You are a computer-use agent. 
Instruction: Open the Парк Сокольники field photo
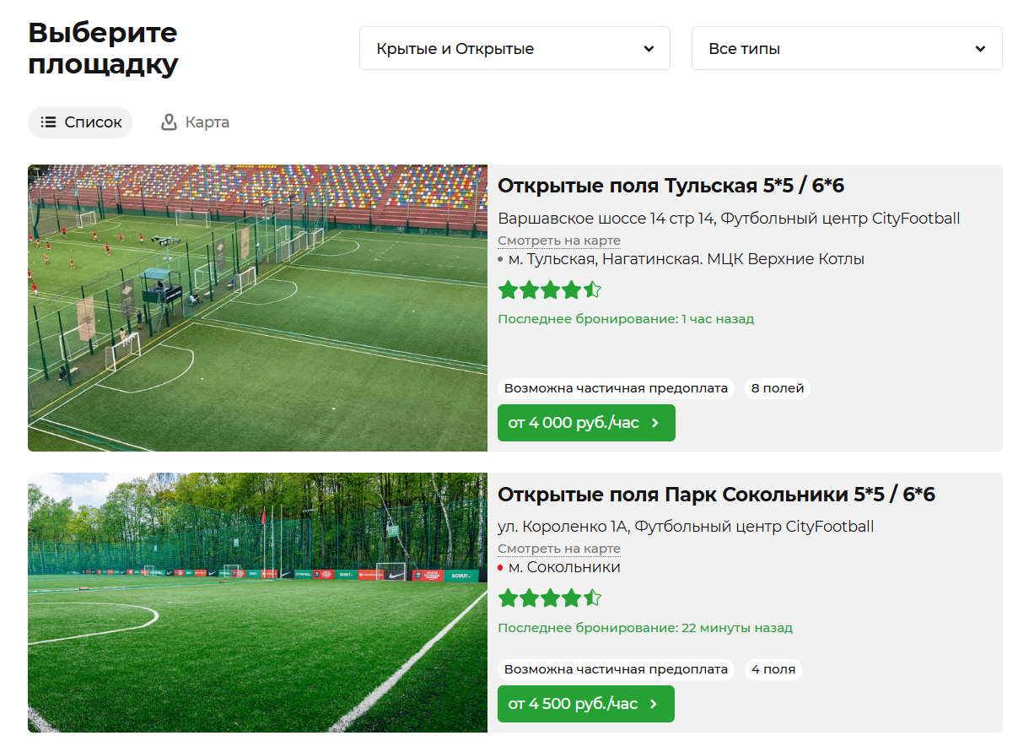(x=257, y=603)
